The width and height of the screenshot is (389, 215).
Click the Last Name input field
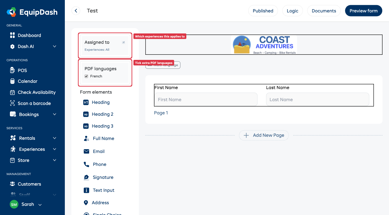317,100
